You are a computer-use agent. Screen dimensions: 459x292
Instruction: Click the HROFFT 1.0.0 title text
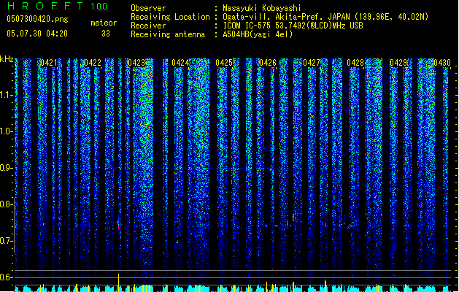[58, 6]
